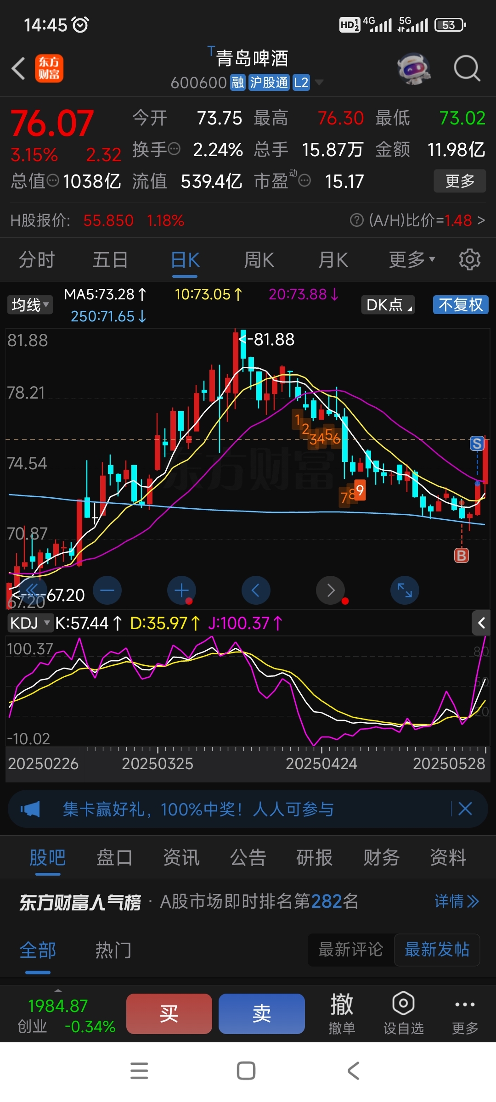Tap 总值 info icon

53,180
